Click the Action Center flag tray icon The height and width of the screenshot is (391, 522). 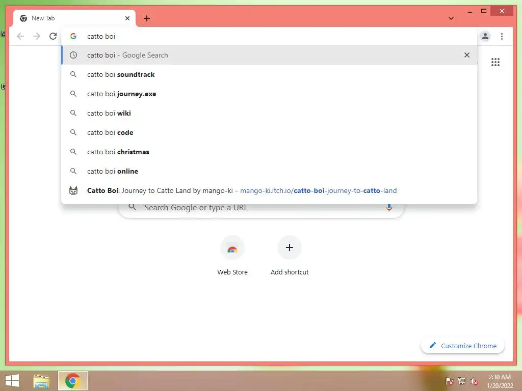[449, 381]
